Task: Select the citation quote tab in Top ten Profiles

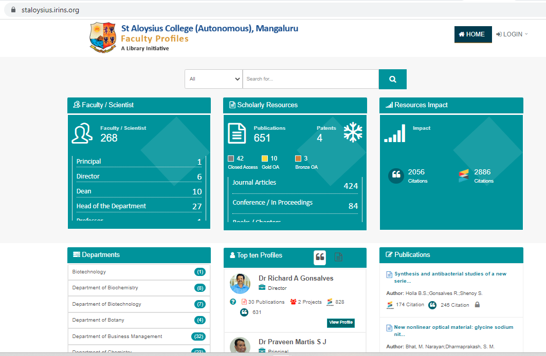Action: click(x=320, y=258)
